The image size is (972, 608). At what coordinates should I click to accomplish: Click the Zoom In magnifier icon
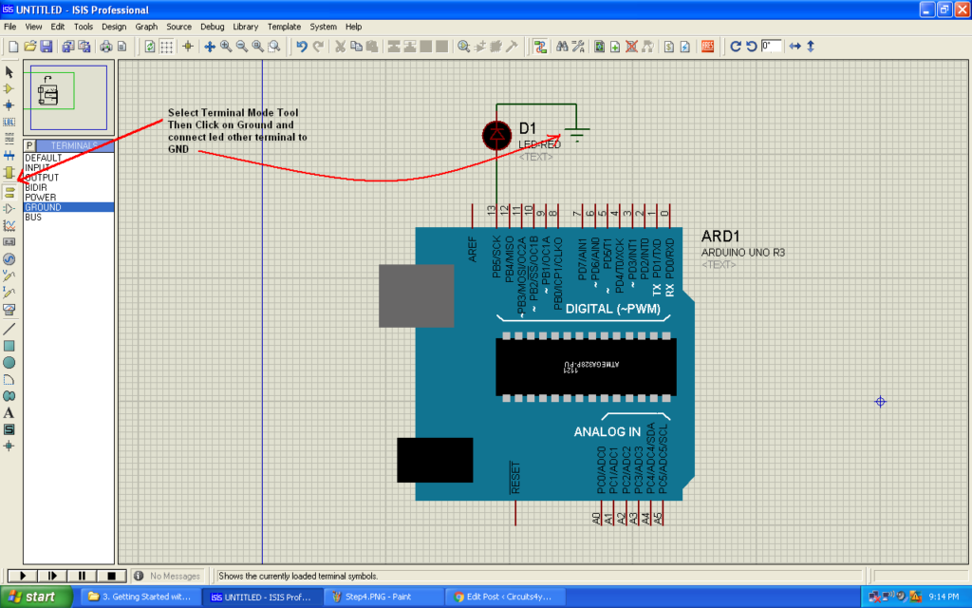click(x=226, y=47)
